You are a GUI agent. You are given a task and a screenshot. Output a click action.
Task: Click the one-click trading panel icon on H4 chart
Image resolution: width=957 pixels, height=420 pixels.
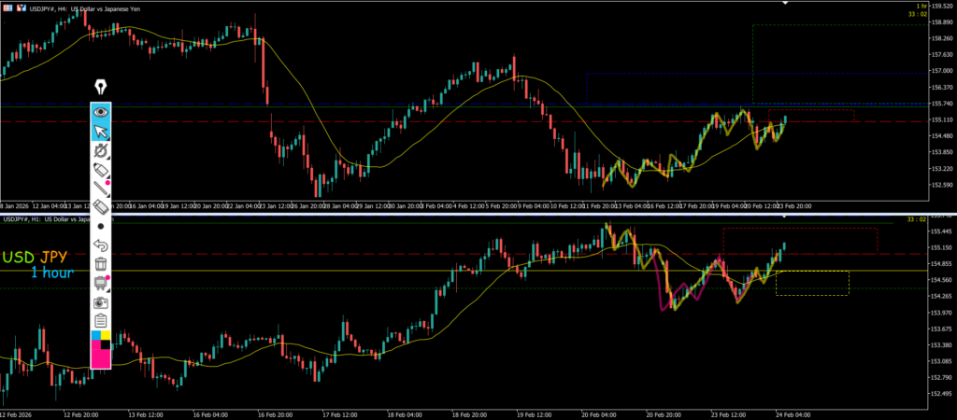9,7
